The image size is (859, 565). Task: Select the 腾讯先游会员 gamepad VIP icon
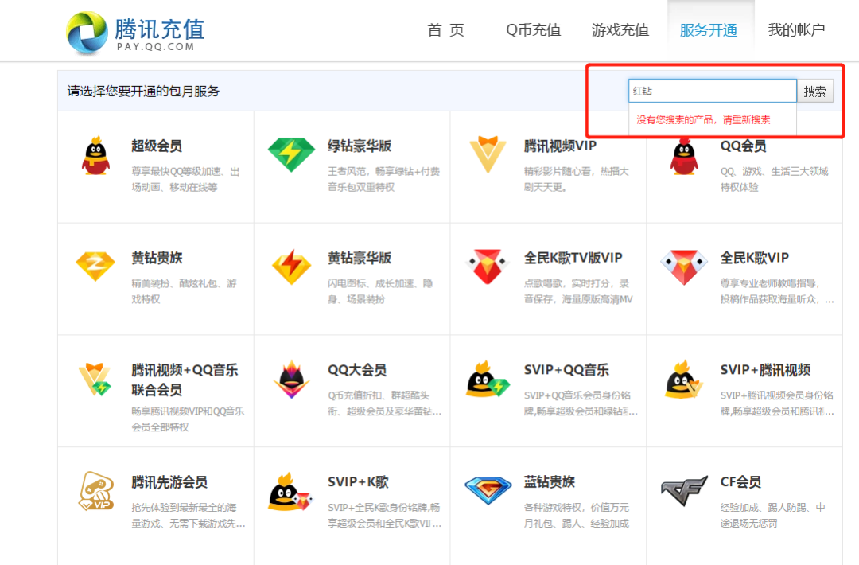tap(96, 491)
